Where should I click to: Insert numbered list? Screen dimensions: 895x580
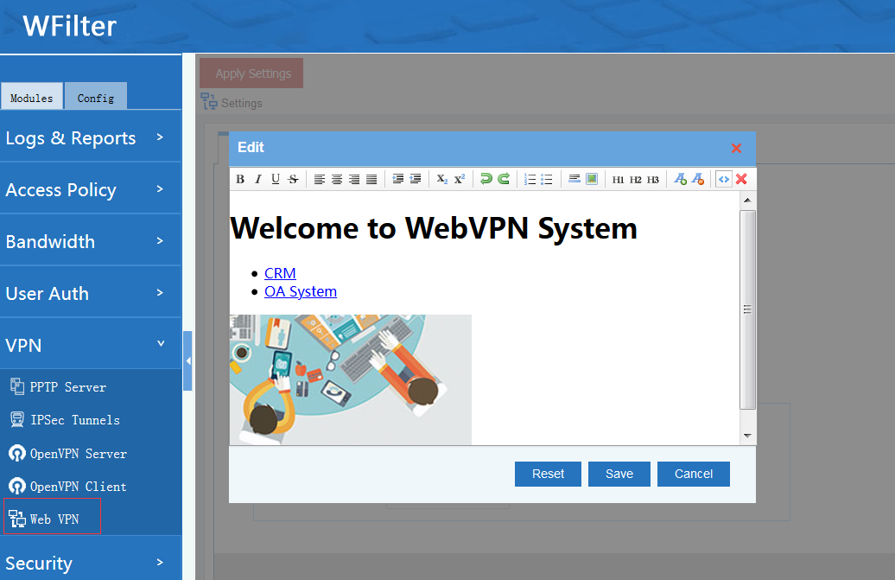click(x=530, y=179)
